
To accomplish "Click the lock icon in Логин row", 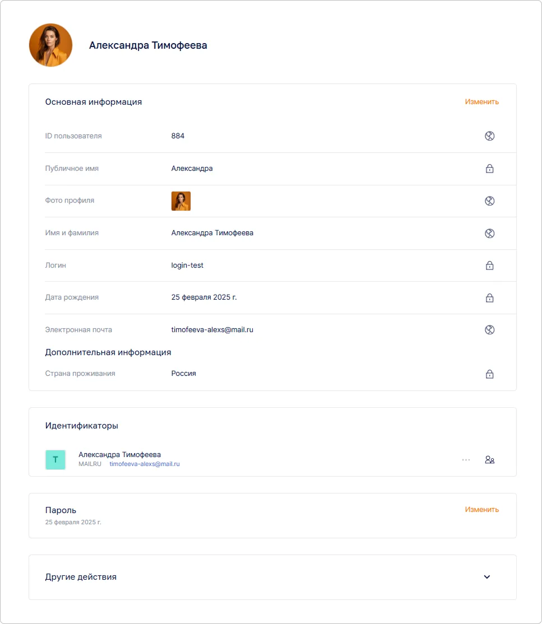I will [x=489, y=266].
